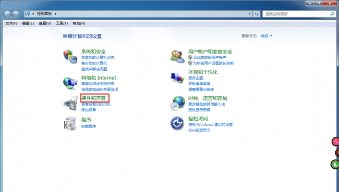Open 外观和个性化 category link

203,72
